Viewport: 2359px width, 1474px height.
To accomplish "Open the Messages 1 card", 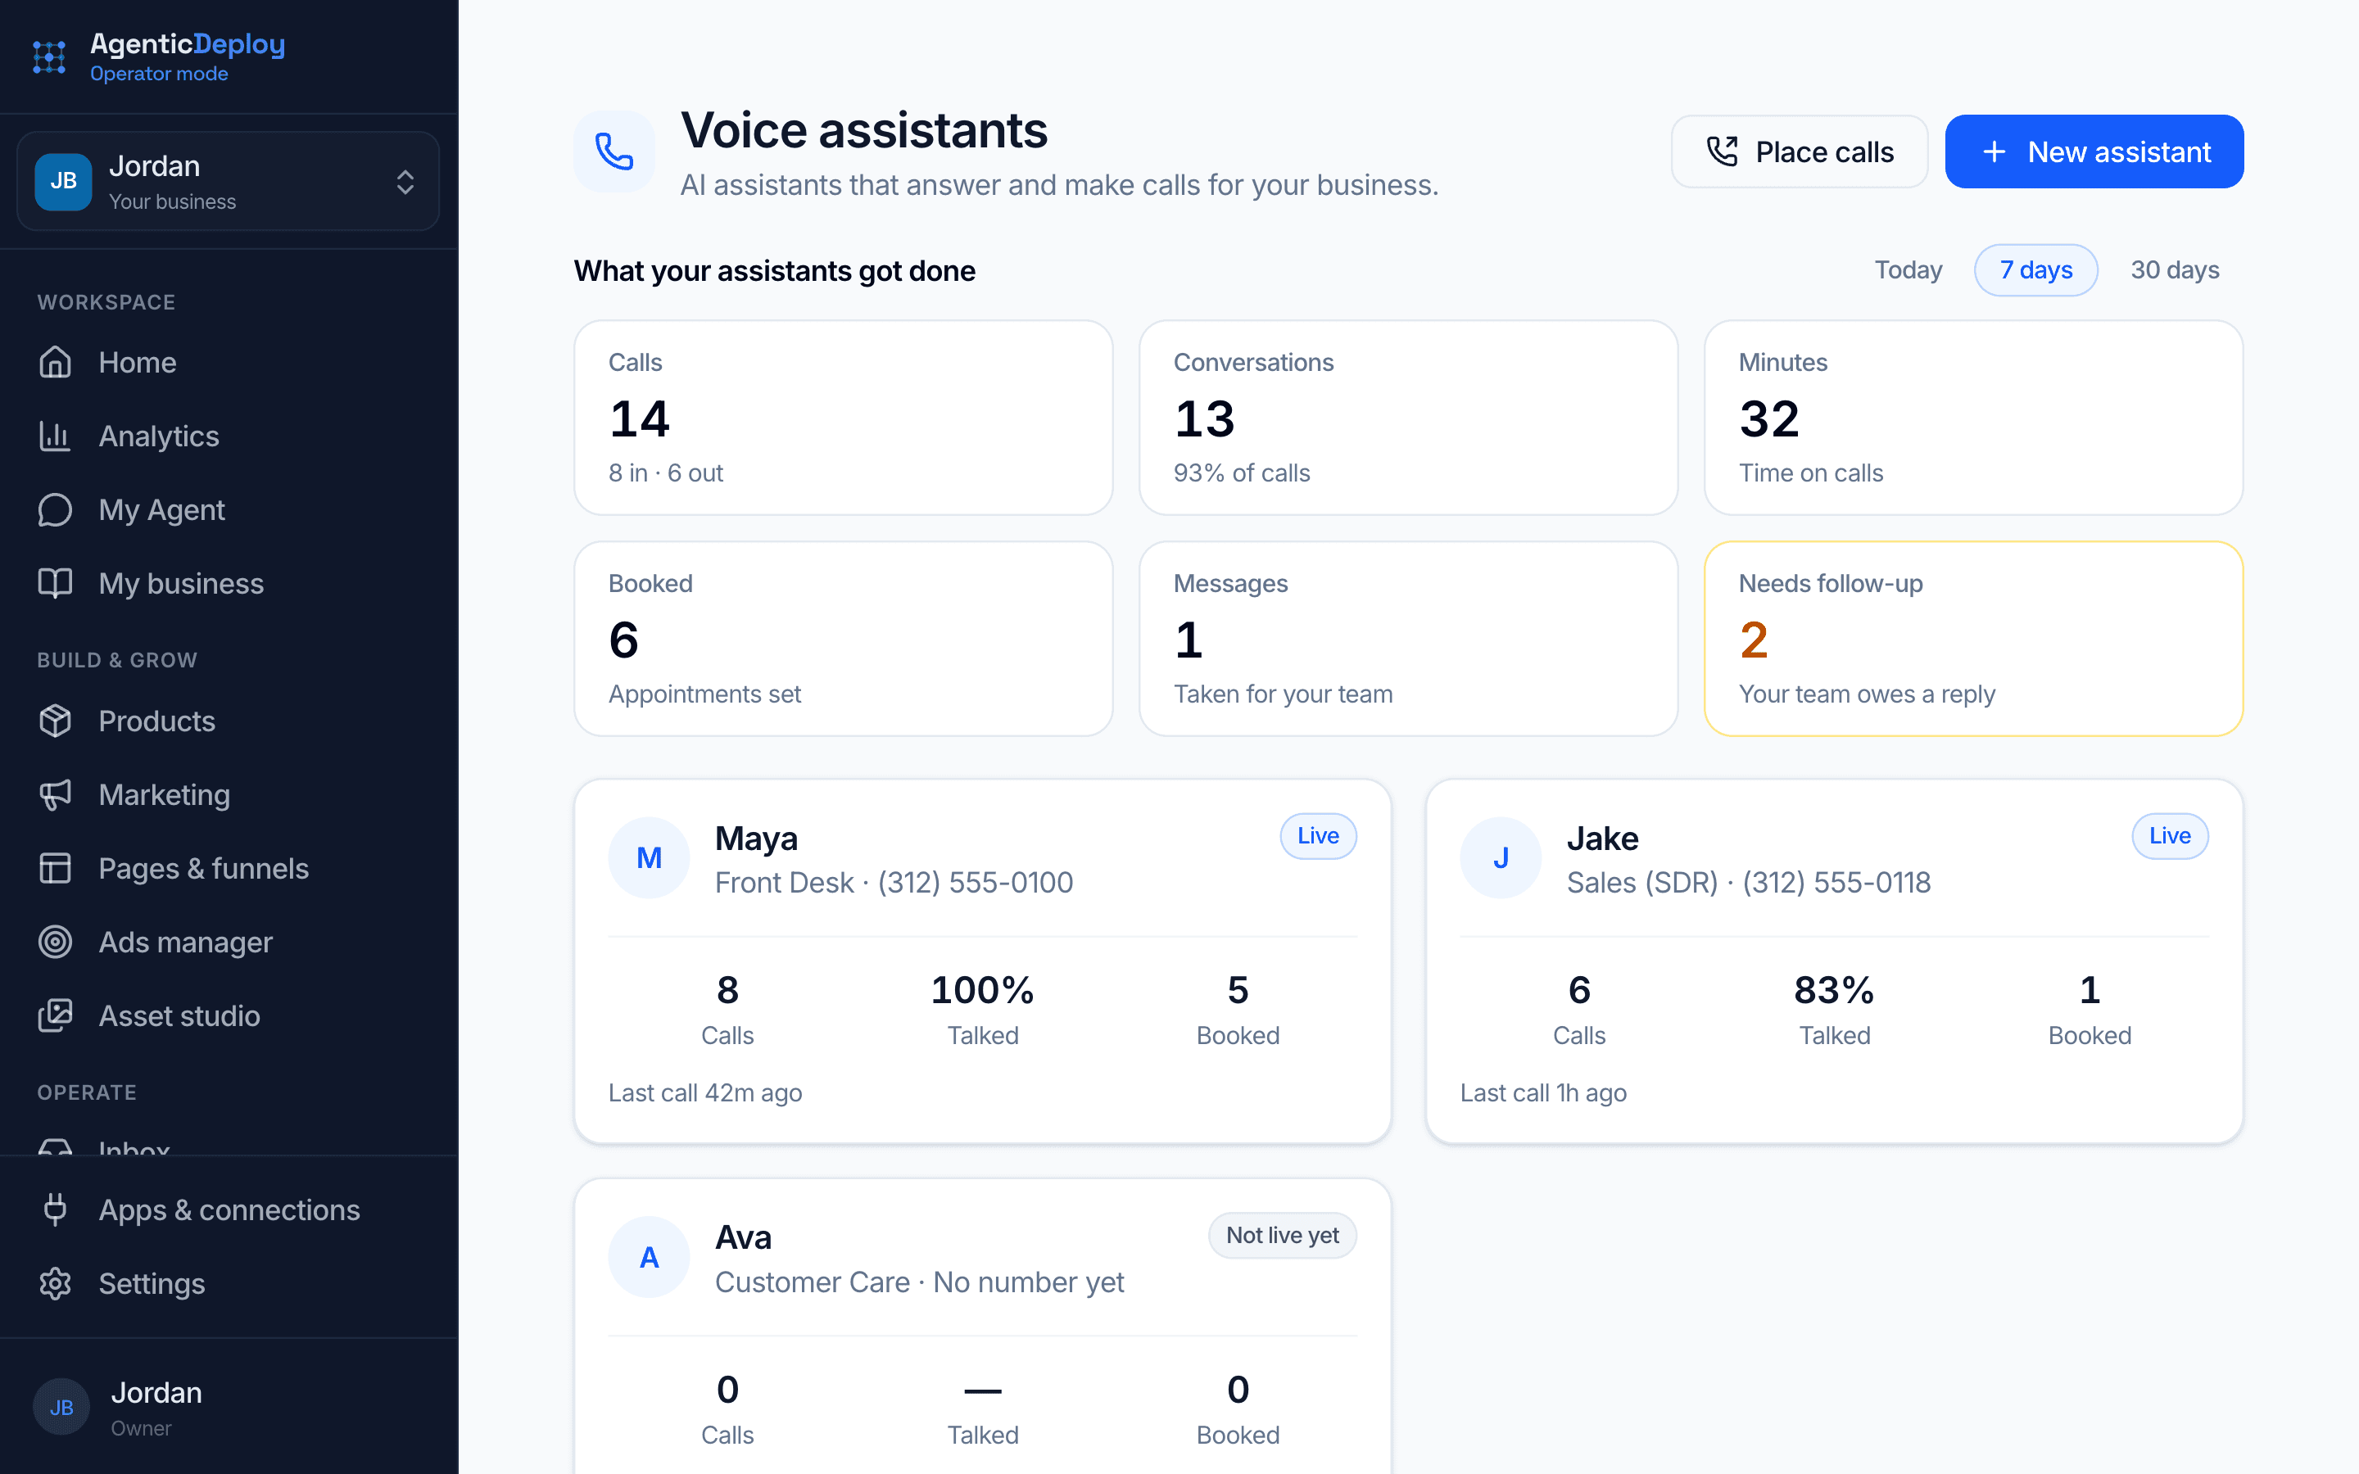I will click(1409, 639).
